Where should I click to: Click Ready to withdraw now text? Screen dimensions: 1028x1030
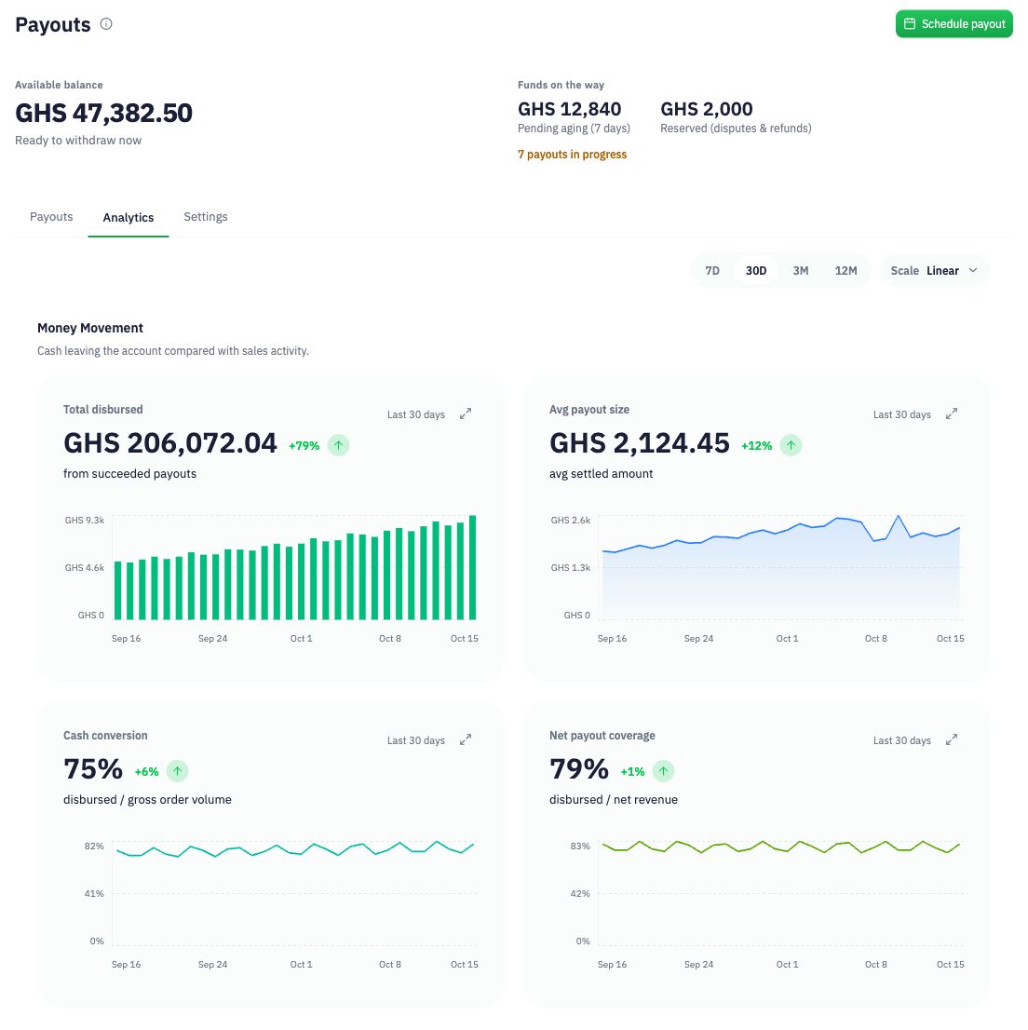[x=78, y=140]
